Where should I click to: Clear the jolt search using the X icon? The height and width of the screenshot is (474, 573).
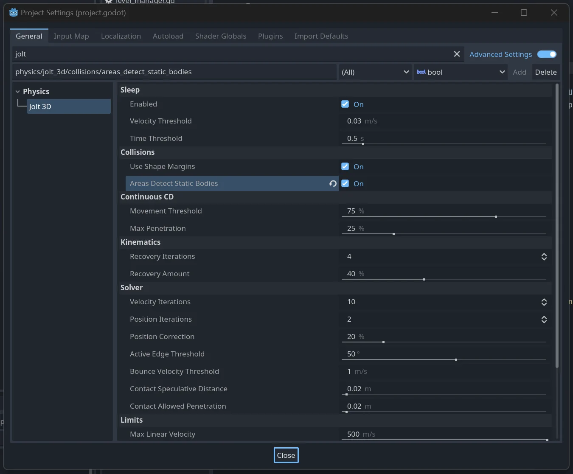click(x=457, y=54)
